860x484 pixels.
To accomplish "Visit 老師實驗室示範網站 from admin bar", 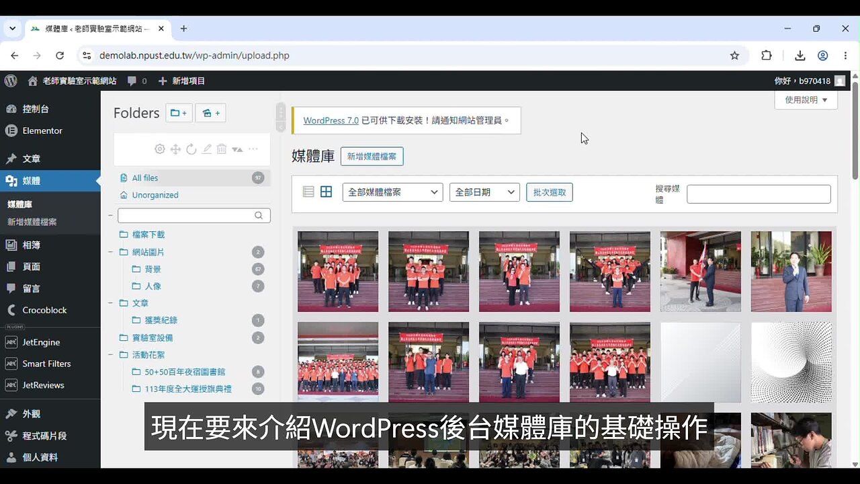I will click(72, 81).
